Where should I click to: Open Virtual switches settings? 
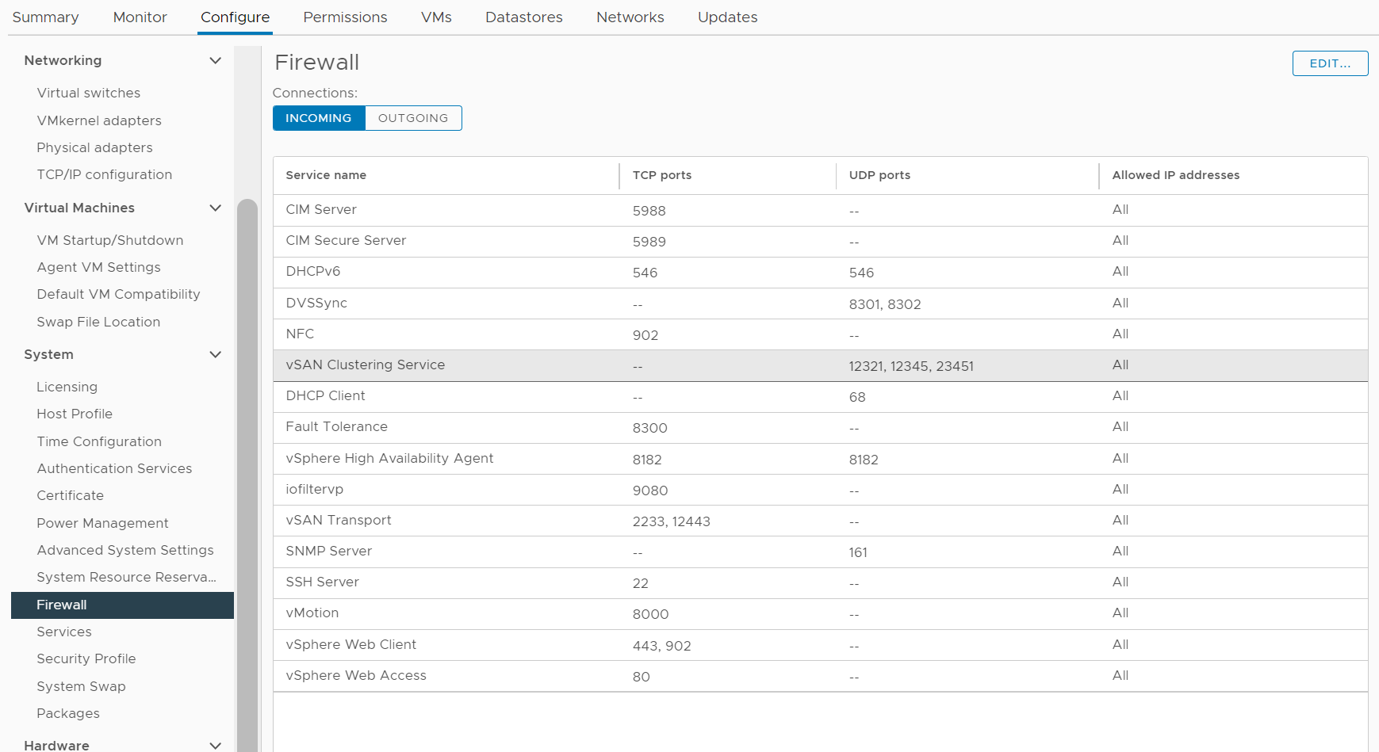[89, 93]
